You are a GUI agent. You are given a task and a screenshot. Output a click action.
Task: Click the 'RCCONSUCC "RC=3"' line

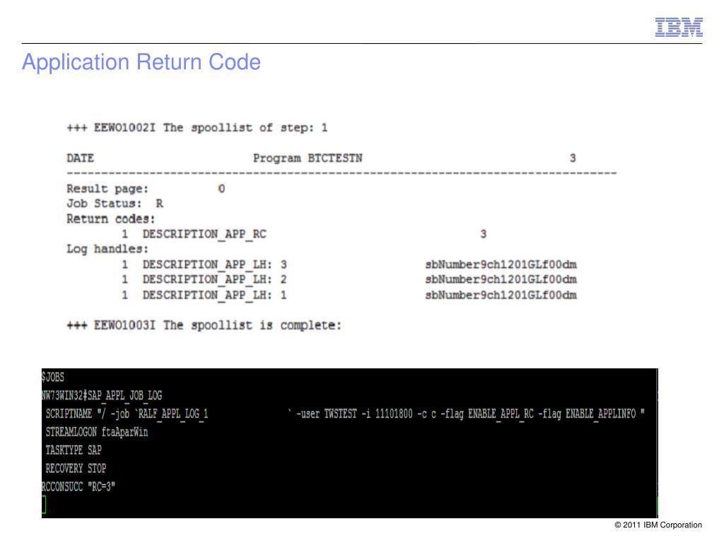coord(78,486)
